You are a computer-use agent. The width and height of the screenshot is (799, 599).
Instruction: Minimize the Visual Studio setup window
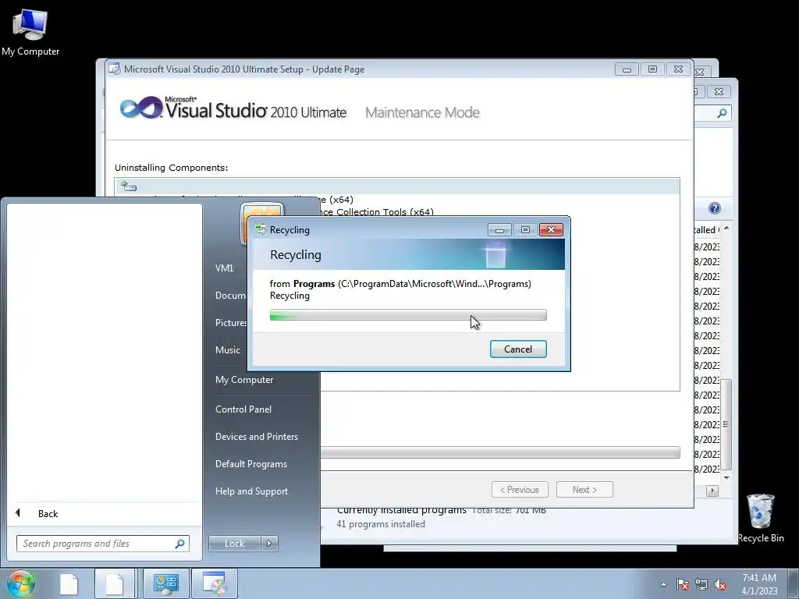(627, 69)
